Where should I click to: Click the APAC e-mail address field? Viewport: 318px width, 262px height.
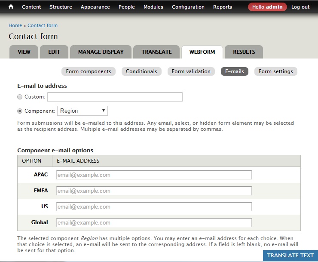(154, 175)
